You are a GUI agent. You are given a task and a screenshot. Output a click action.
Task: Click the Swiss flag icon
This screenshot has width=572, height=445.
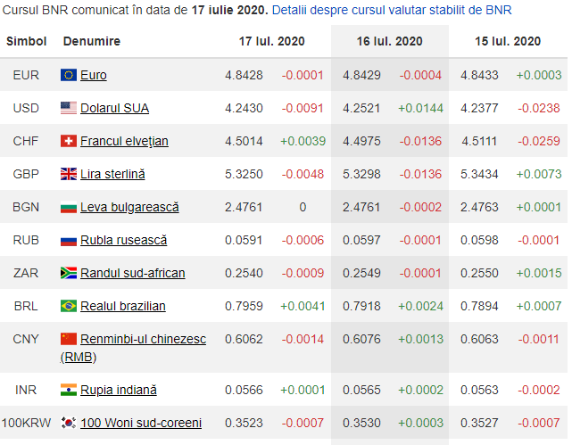tap(68, 141)
